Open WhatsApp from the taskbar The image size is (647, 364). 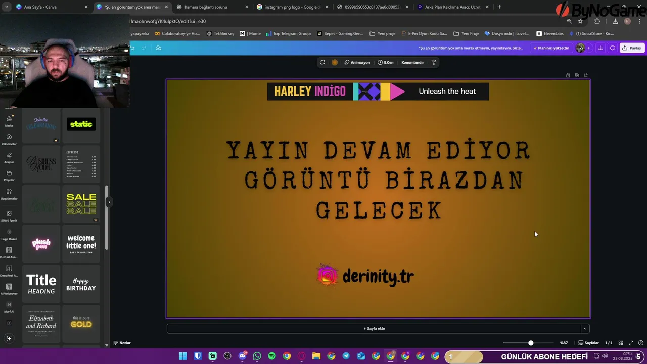pos(257,356)
